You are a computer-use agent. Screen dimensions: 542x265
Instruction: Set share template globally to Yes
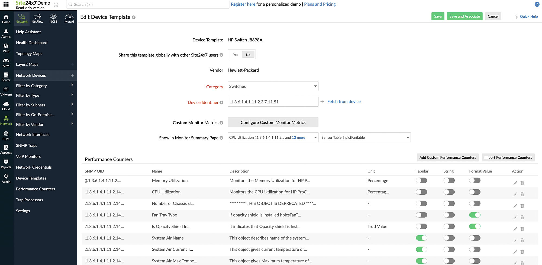[235, 54]
